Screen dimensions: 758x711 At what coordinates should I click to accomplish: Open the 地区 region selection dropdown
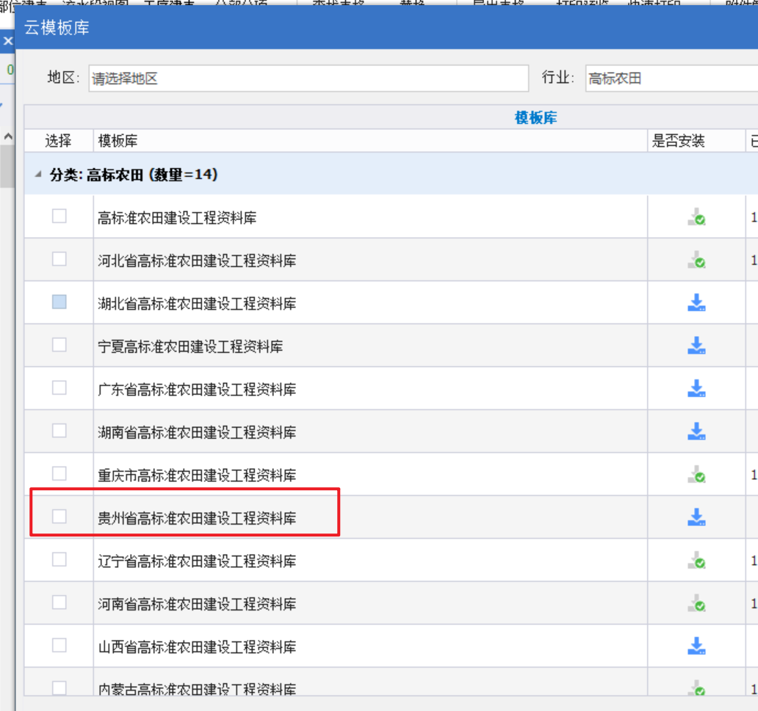tap(308, 79)
